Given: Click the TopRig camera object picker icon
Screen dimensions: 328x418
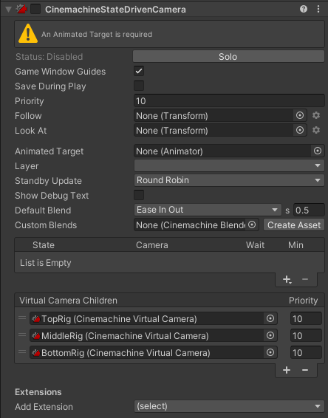Looking at the screenshot, I should (x=270, y=318).
